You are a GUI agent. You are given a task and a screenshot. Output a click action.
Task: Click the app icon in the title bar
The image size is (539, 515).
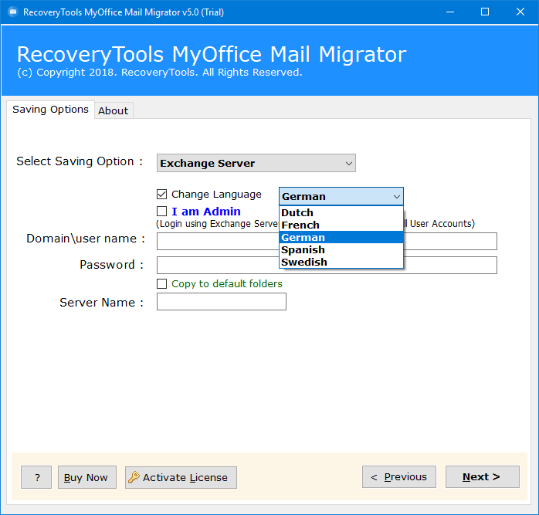click(12, 12)
